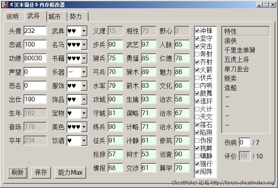Open the 势力 tab
The height and width of the screenshot is (188, 278).
[x=76, y=17]
